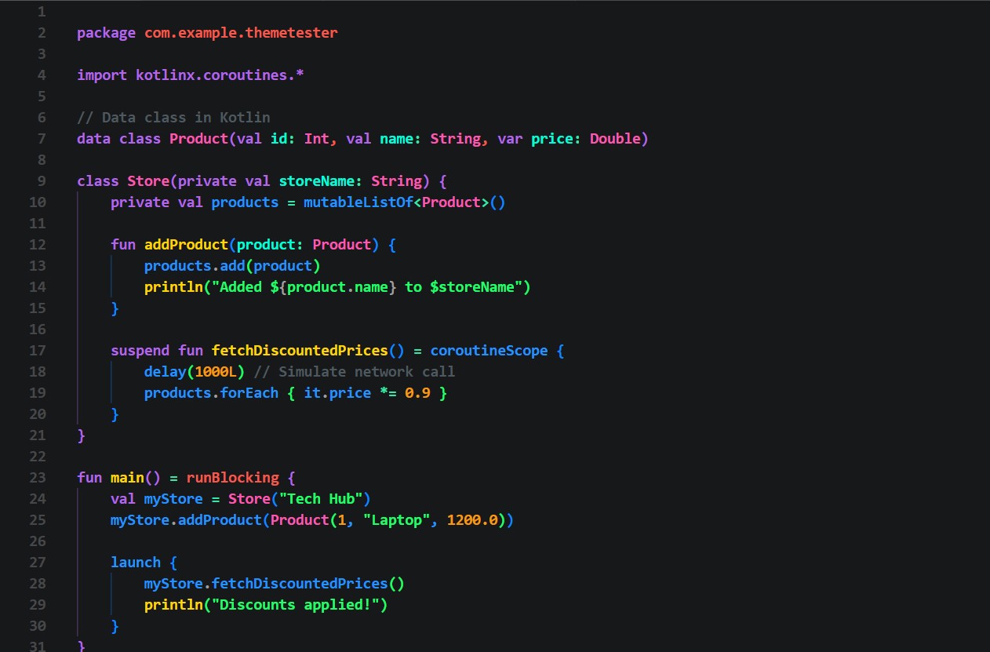The height and width of the screenshot is (652, 990).
Task: Click the 'Int' type in Product constructor
Action: pyautogui.click(x=317, y=139)
